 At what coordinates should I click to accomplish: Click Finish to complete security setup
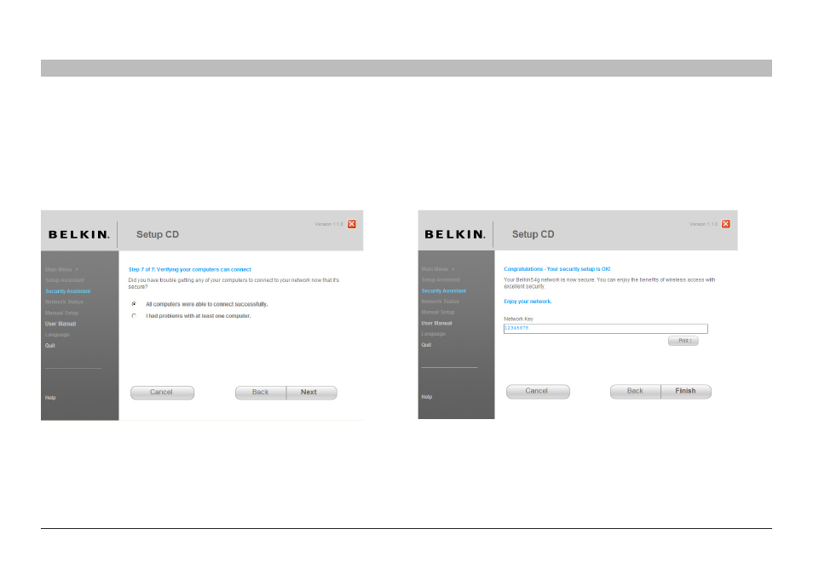pyautogui.click(x=686, y=391)
